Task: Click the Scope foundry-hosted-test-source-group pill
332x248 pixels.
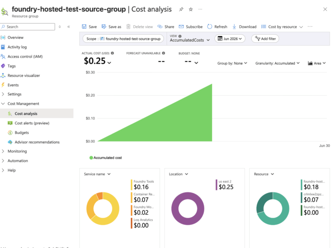Action: coord(123,39)
